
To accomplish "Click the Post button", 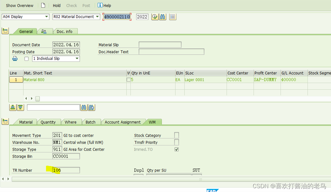I will pos(86,5).
